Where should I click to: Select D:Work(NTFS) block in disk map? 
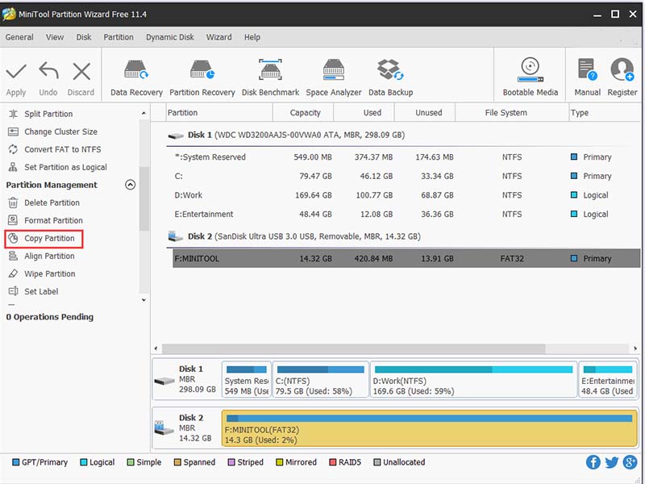tap(473, 379)
